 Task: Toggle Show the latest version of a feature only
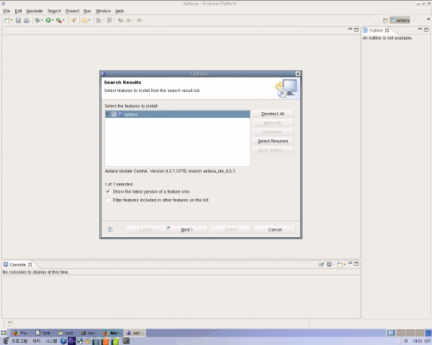point(108,191)
